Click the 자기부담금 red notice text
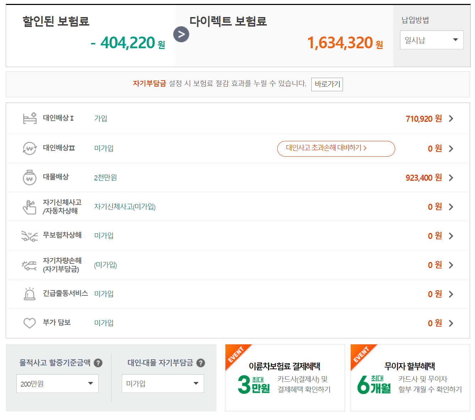475x420 pixels. [x=149, y=83]
